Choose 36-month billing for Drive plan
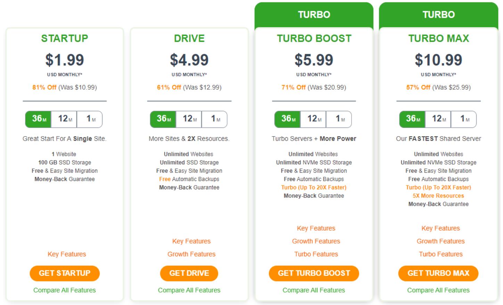This screenshot has width=503, height=305. click(163, 119)
